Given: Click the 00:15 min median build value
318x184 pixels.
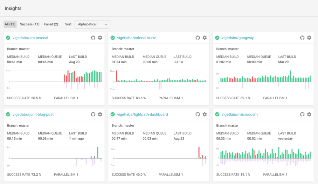Looking at the screenshot, I should [15, 138].
